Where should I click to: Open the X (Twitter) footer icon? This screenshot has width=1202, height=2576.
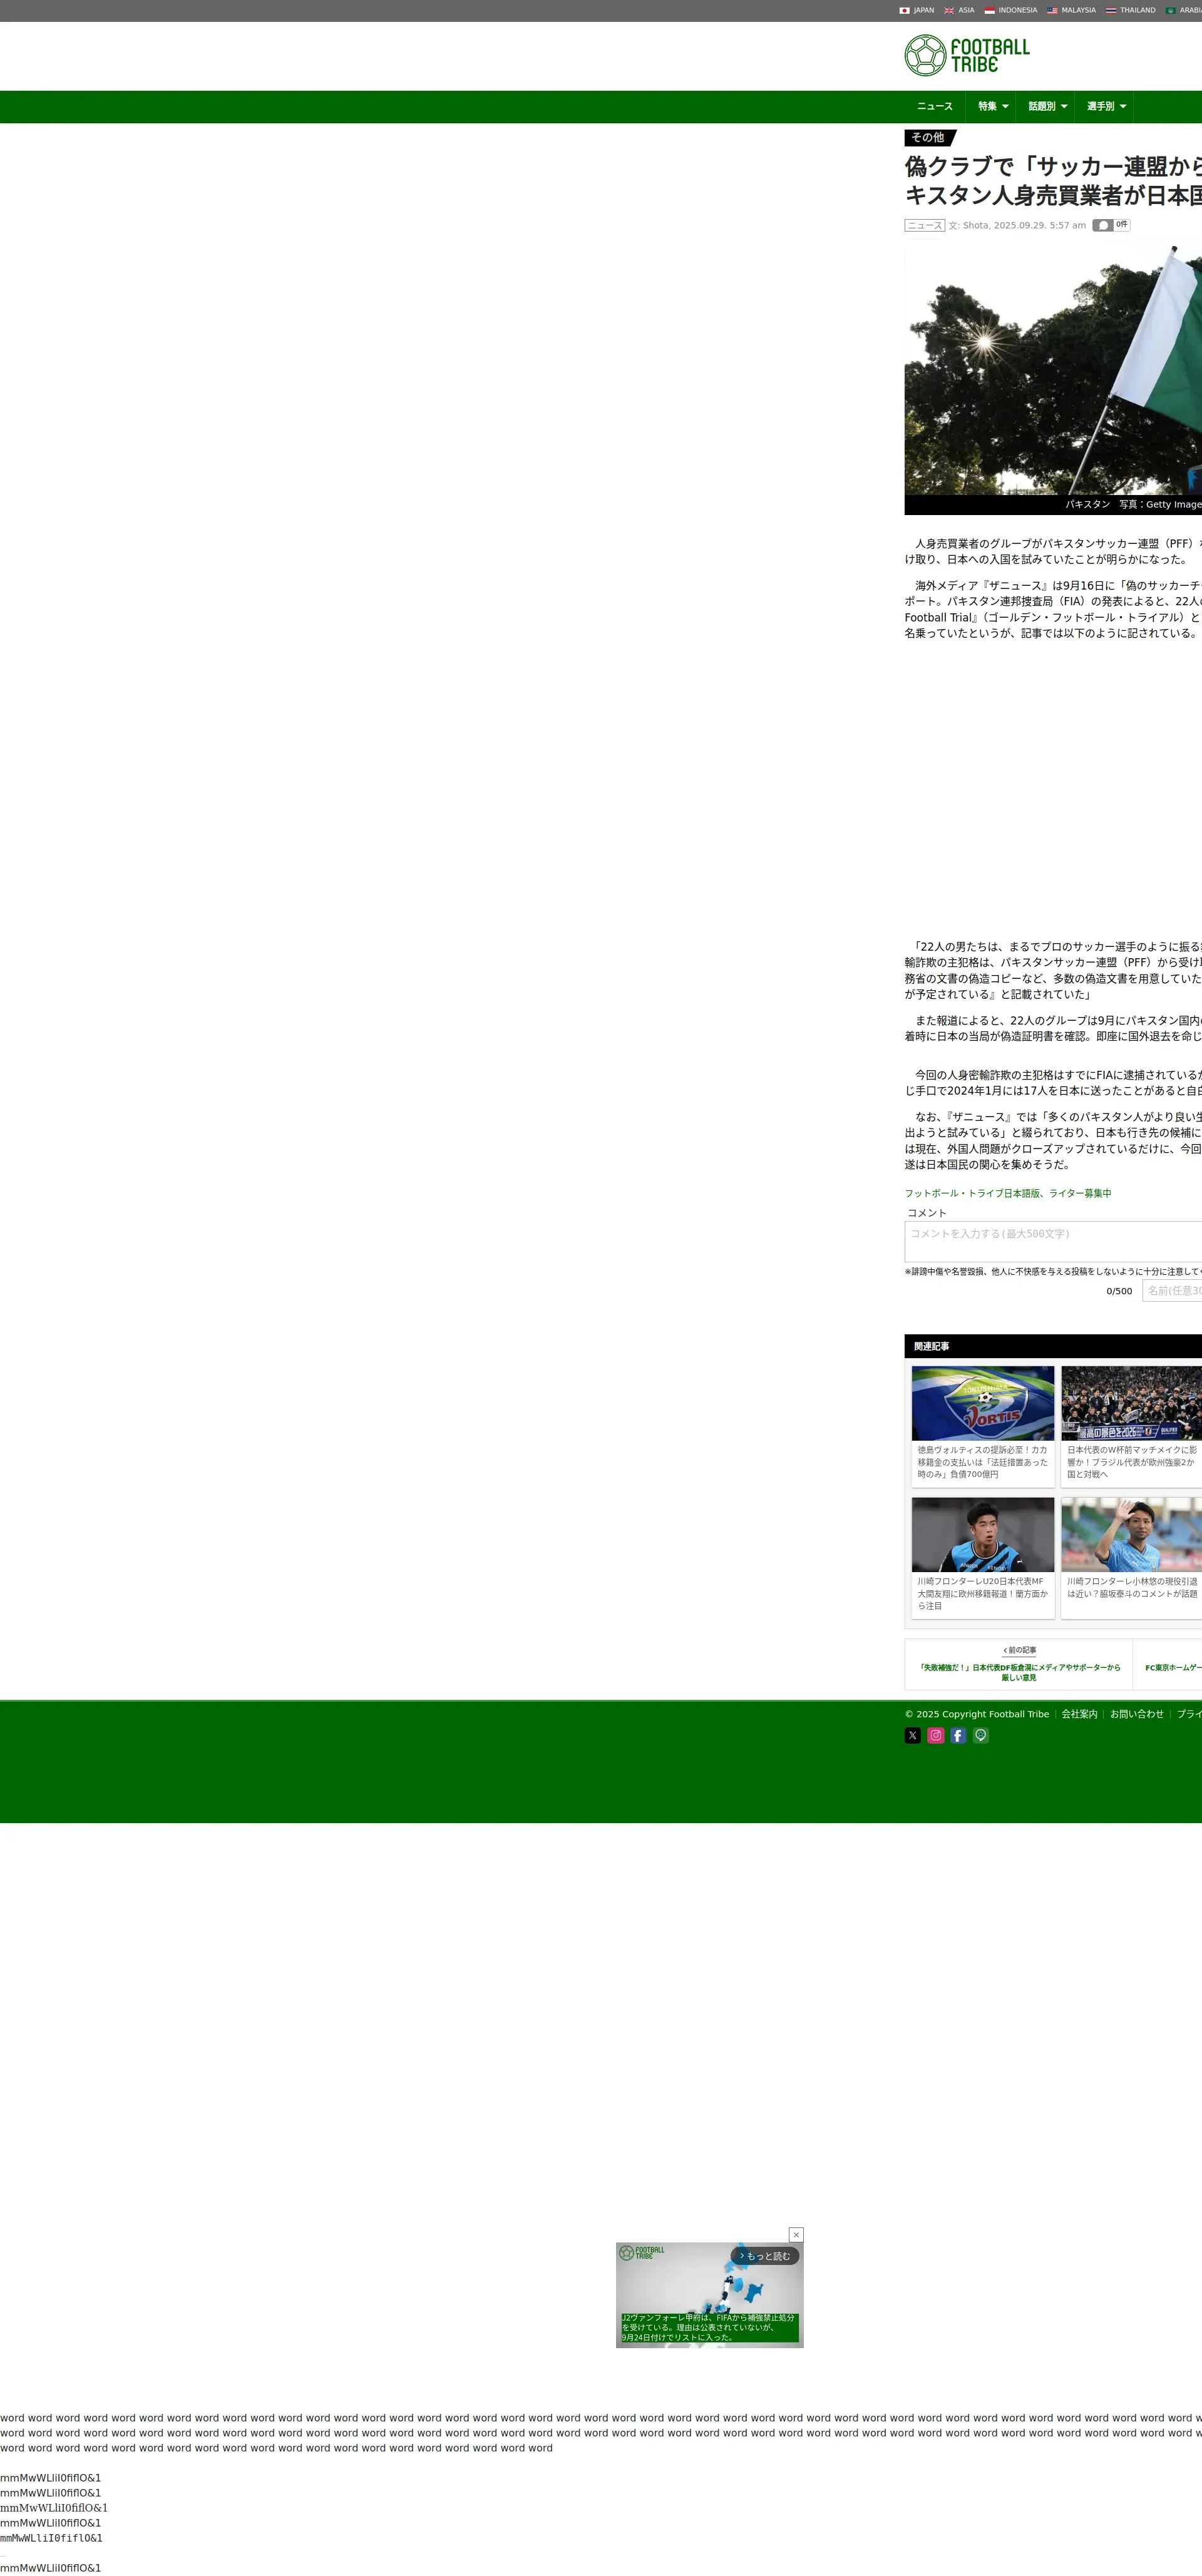point(912,1735)
